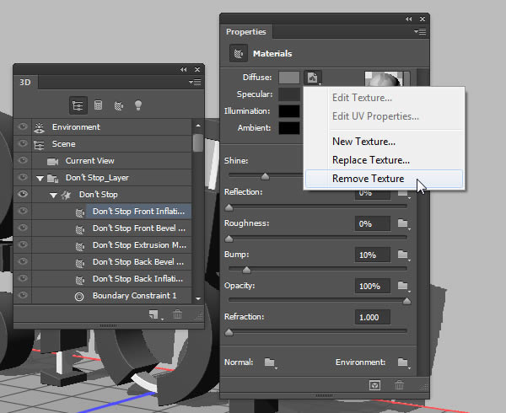
Task: Filter 3D panel by materials
Action: pyautogui.click(x=118, y=105)
